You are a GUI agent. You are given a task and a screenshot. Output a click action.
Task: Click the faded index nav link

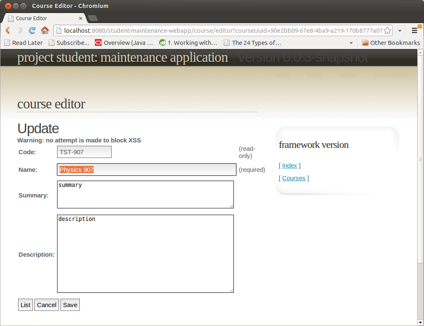(283, 75)
